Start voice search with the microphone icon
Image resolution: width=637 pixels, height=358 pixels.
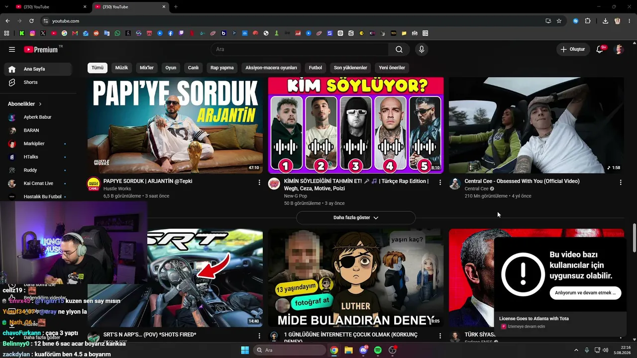pyautogui.click(x=422, y=49)
